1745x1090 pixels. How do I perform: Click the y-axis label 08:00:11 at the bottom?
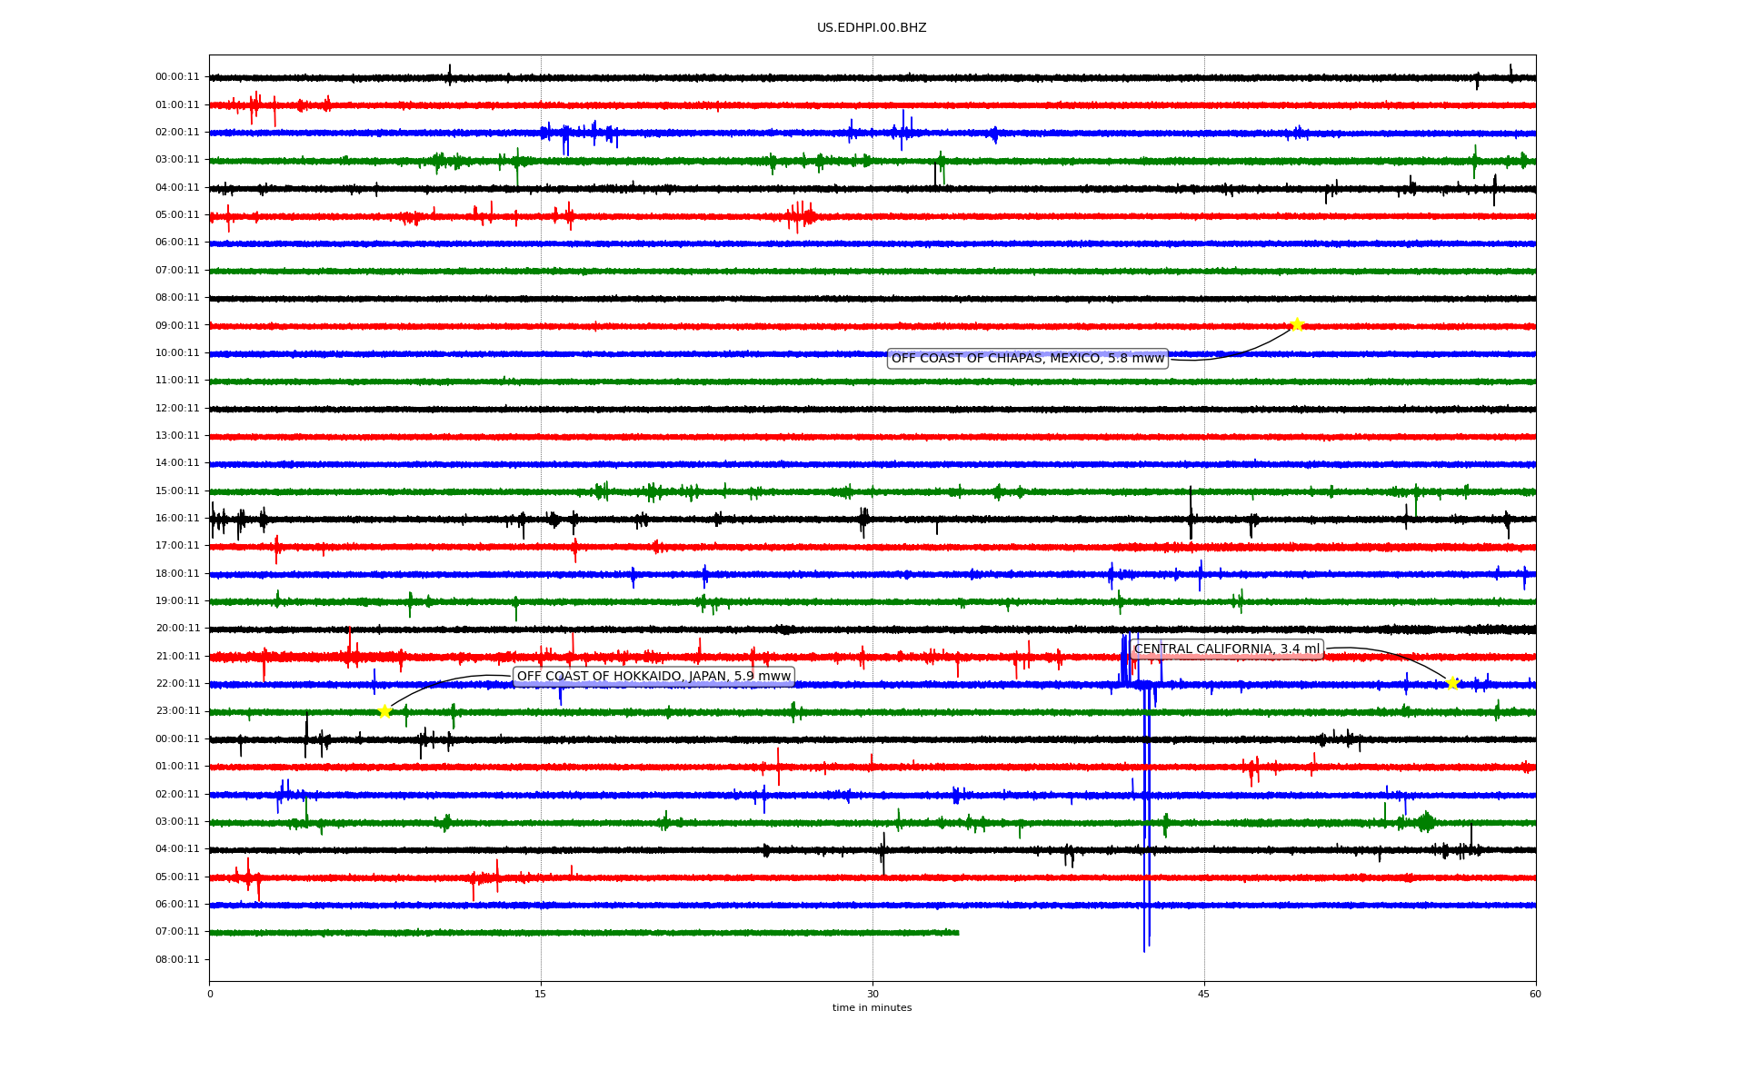tap(177, 960)
